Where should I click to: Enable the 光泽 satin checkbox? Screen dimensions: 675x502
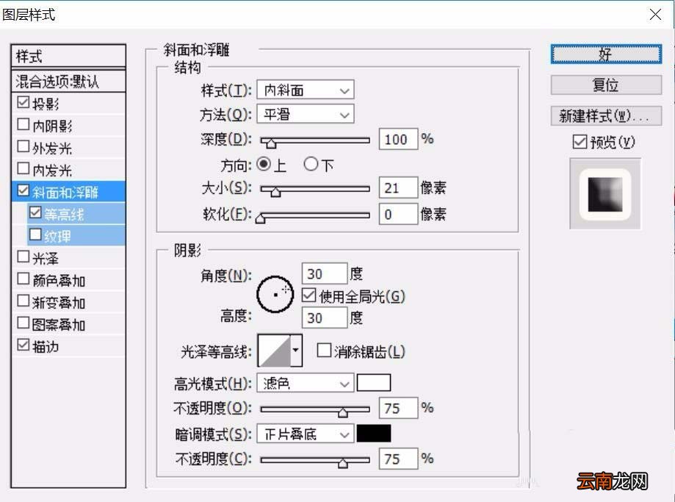coord(23,257)
